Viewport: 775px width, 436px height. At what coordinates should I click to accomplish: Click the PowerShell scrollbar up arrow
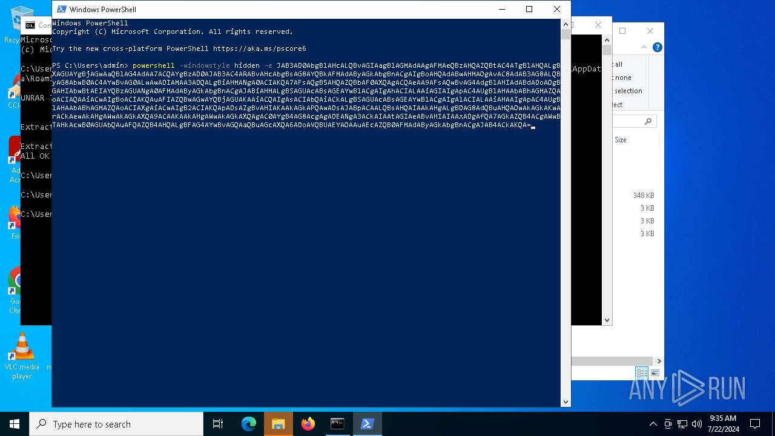click(566, 24)
